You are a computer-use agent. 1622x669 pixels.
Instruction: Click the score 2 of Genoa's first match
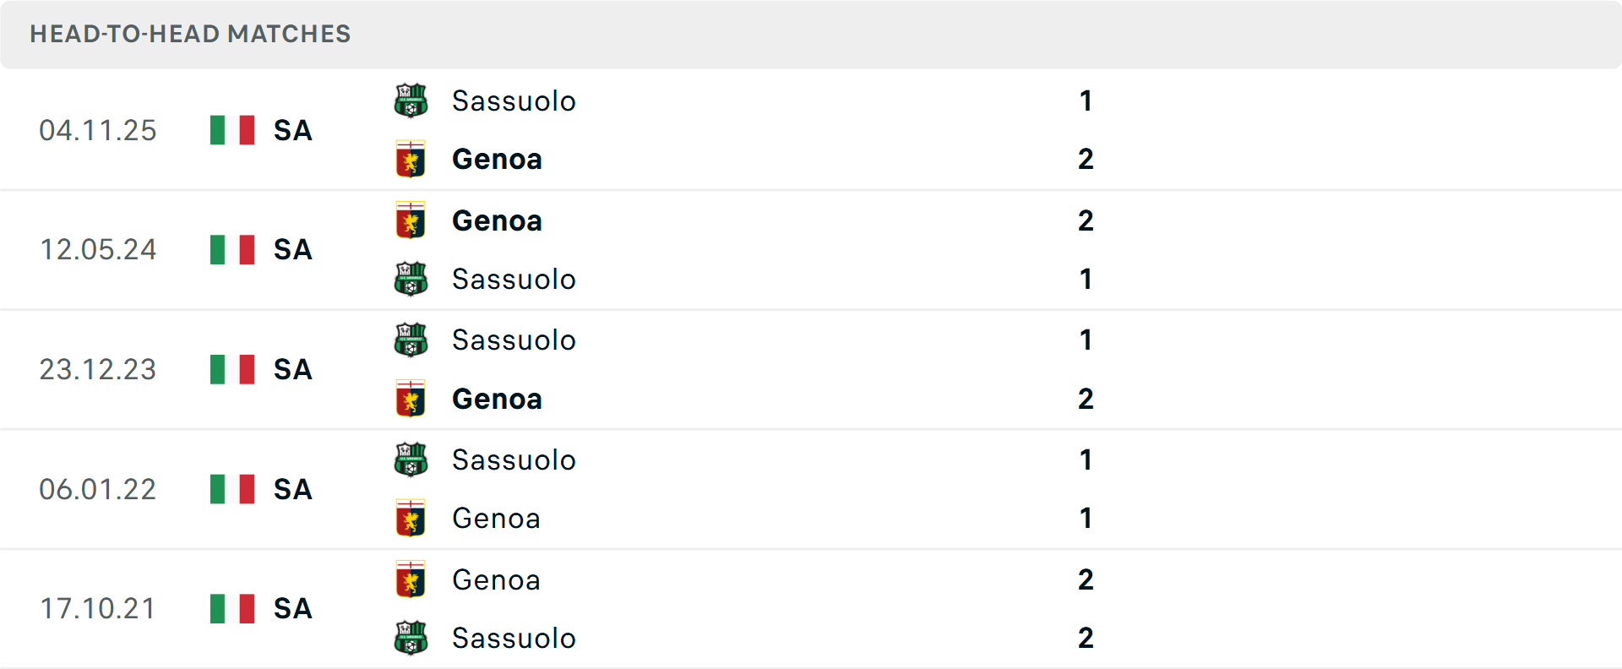tap(1086, 159)
